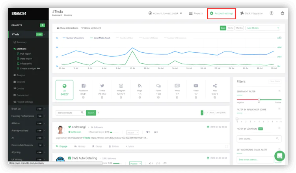Check the Facebook source checkbox
Screen dimensions: 296x173
[x=83, y=98]
